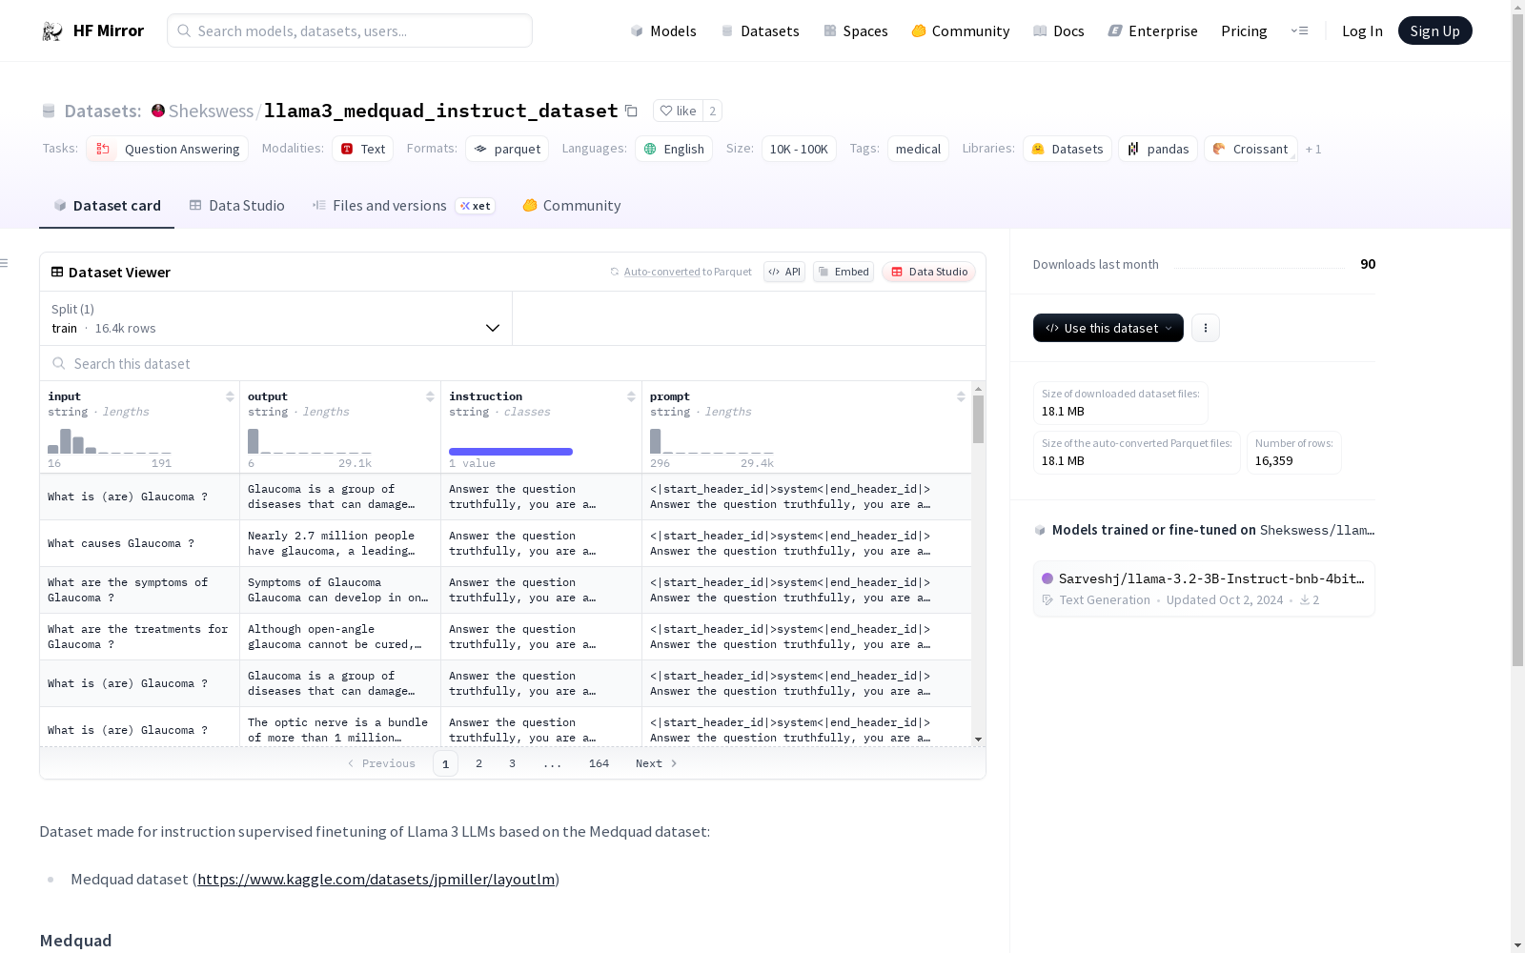Image resolution: width=1525 pixels, height=953 pixels.
Task: Open the Pricing page
Action: tap(1244, 31)
